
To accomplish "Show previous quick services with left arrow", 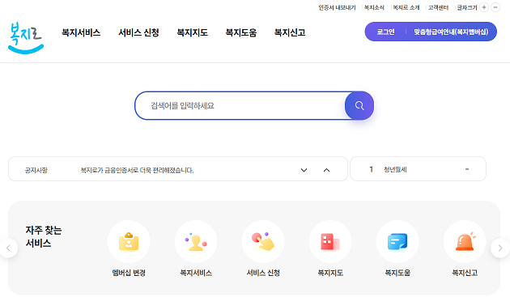I will pos(8,248).
